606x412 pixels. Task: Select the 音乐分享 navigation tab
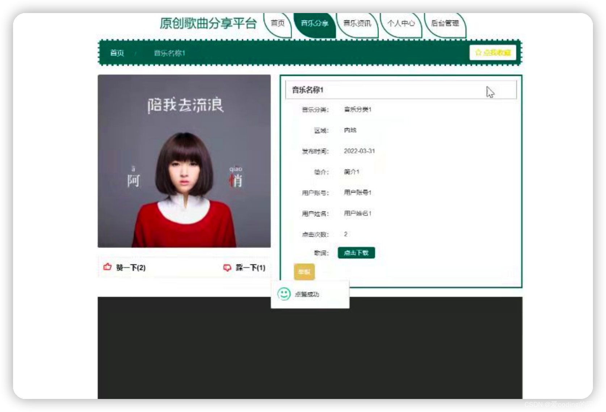tap(315, 24)
